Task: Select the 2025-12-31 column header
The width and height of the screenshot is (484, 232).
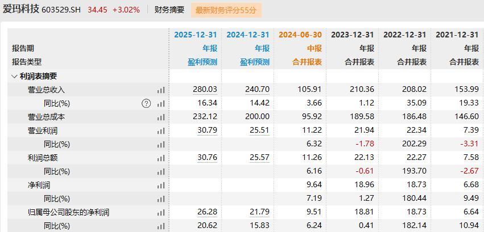Action: point(195,35)
